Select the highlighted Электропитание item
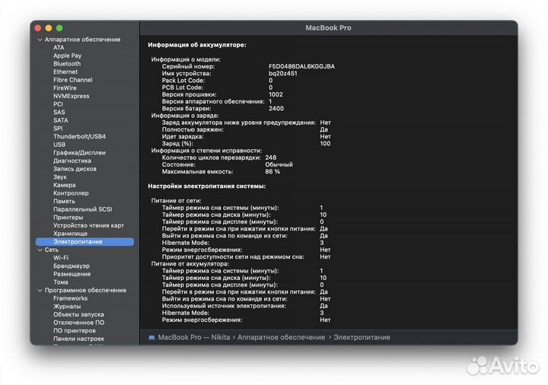The width and height of the screenshot is (548, 385). click(78, 242)
